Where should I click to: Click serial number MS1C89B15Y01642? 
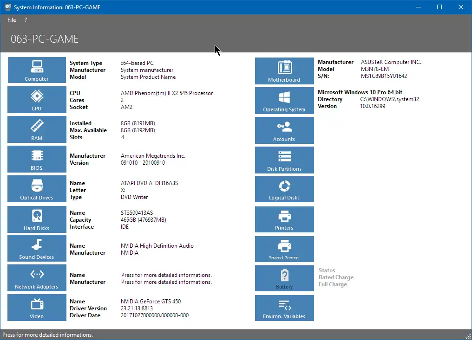coord(384,76)
